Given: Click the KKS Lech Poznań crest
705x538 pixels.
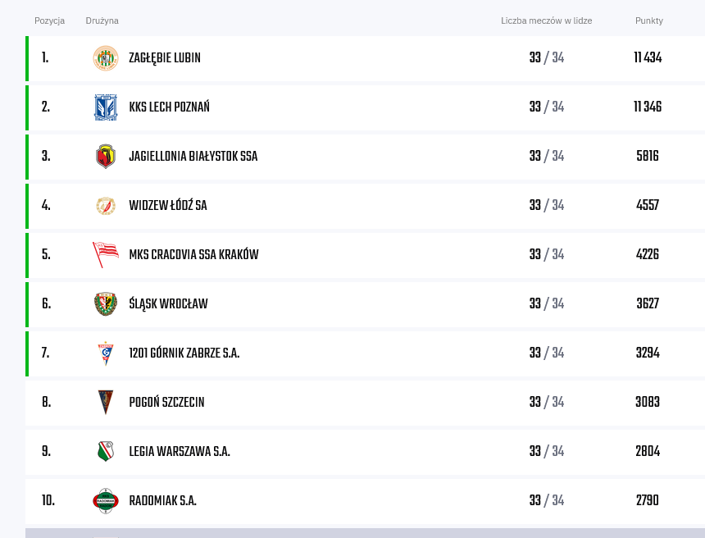Looking at the screenshot, I should [106, 107].
